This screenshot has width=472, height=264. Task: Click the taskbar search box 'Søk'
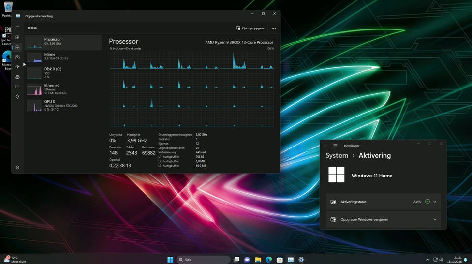(x=203, y=260)
